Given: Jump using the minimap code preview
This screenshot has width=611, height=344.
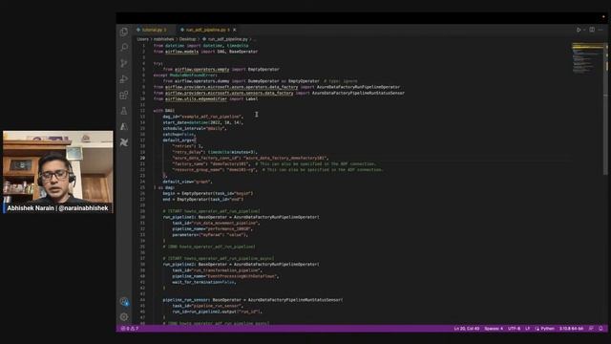Looking at the screenshot, I should [588, 58].
